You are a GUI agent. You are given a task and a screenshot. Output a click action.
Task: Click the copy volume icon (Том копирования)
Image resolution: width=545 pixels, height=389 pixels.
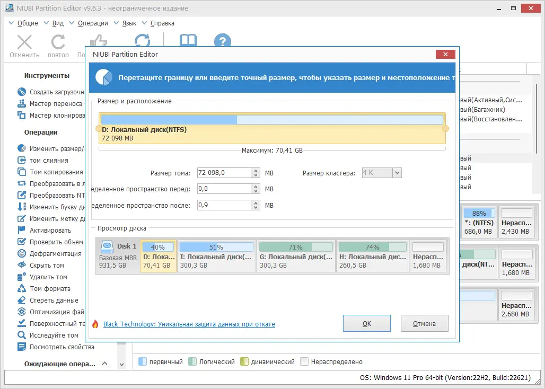22,172
